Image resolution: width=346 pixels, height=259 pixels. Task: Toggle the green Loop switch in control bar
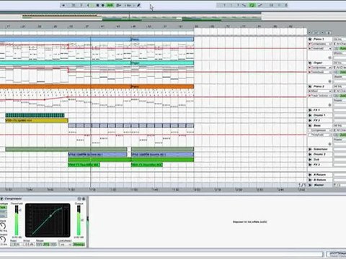tap(252, 5)
